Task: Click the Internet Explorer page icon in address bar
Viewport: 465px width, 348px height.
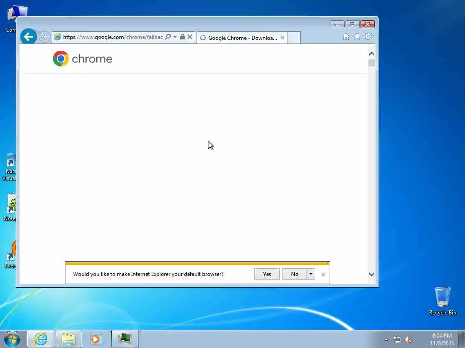Action: tap(58, 37)
